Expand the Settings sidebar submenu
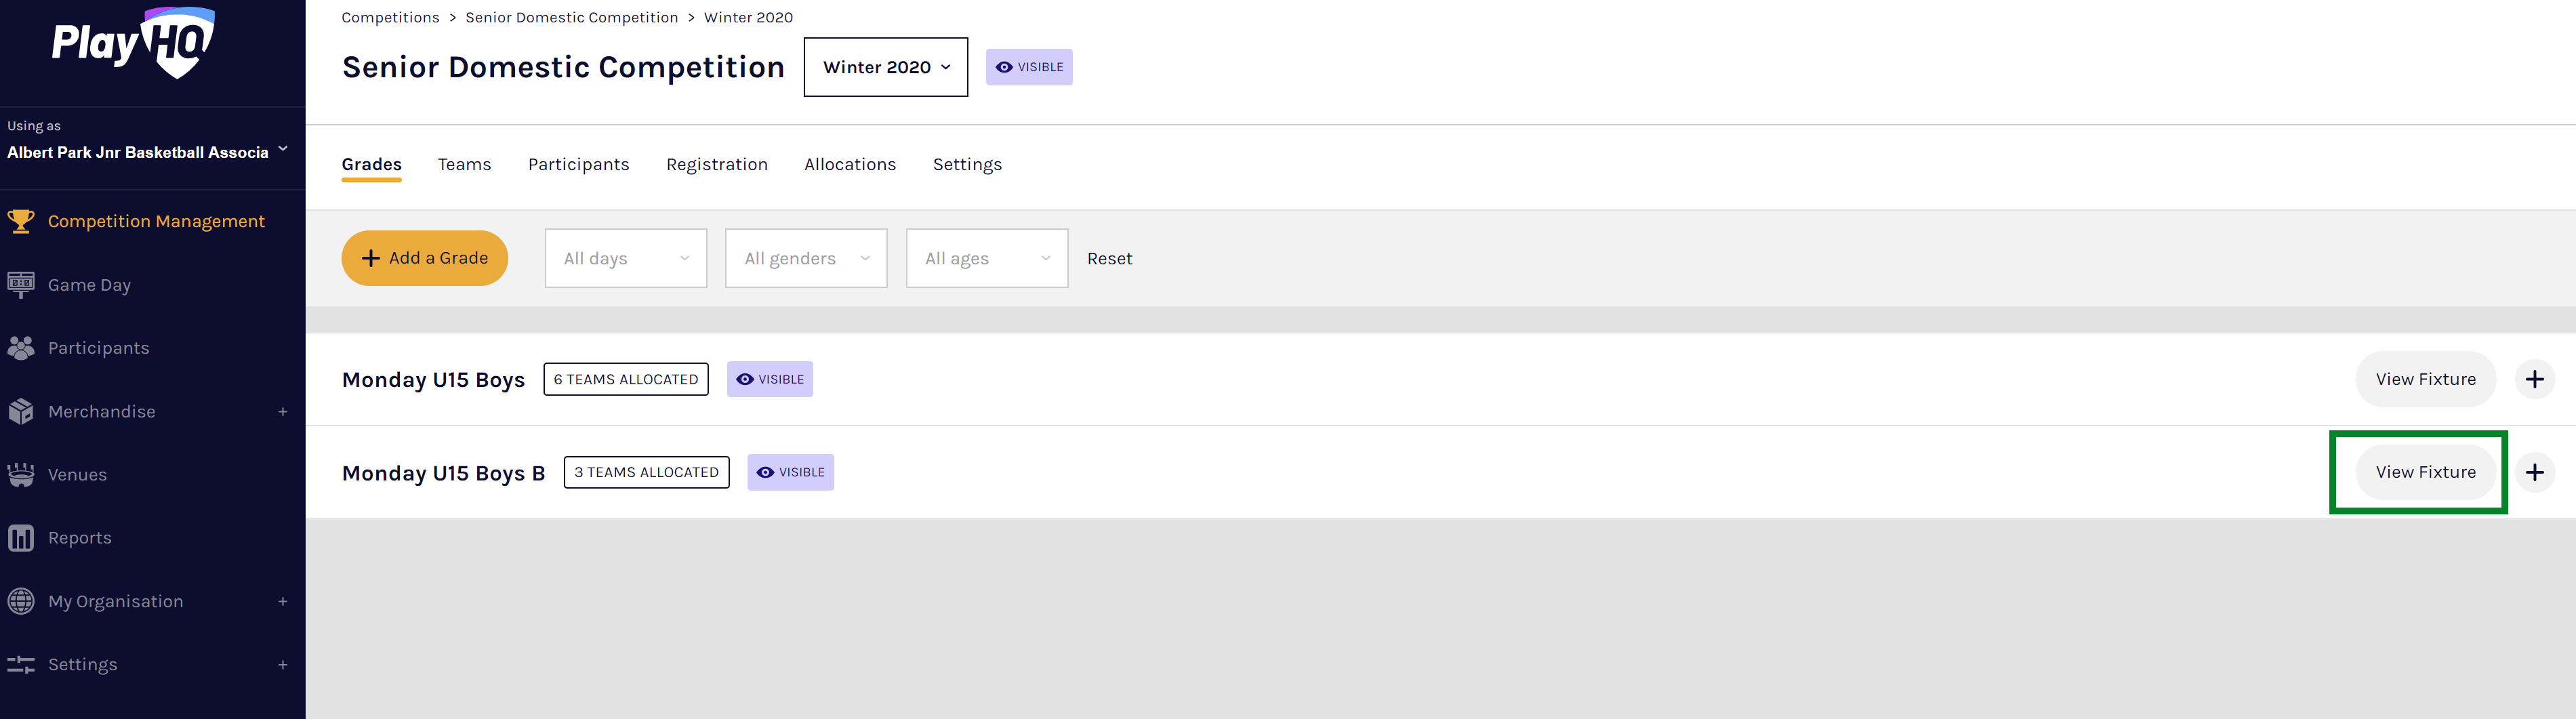2576x719 pixels. click(283, 665)
